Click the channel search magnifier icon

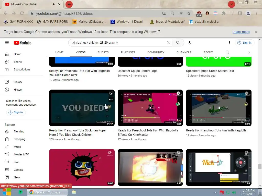pos(227,52)
